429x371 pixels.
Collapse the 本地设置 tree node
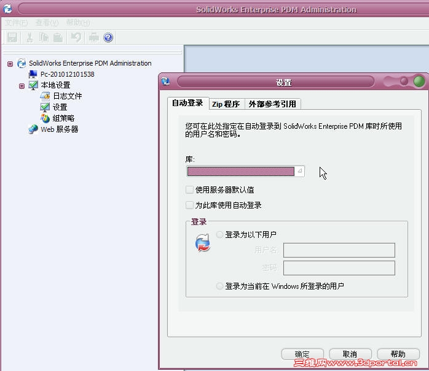click(22, 86)
